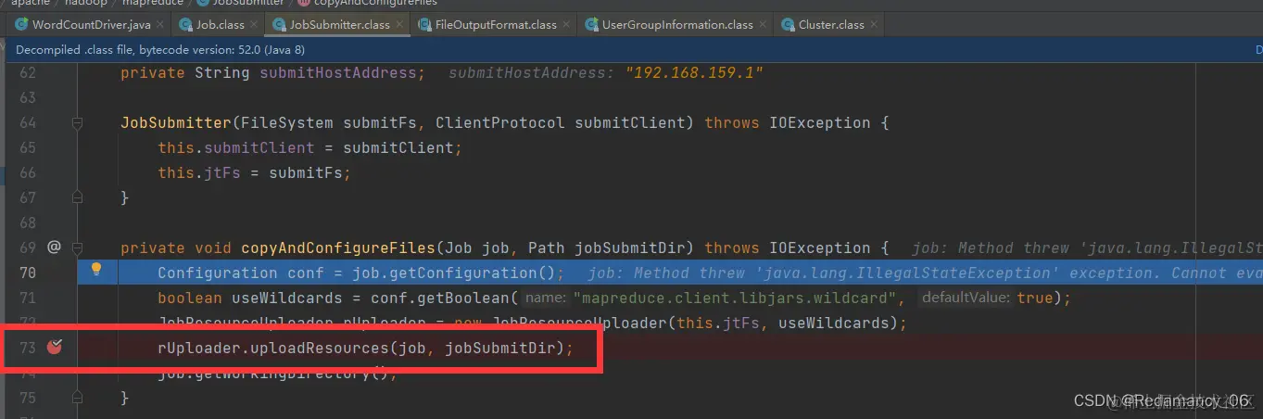
Task: Click 'this.jtFs = submitFs;' code line
Action: click(254, 172)
